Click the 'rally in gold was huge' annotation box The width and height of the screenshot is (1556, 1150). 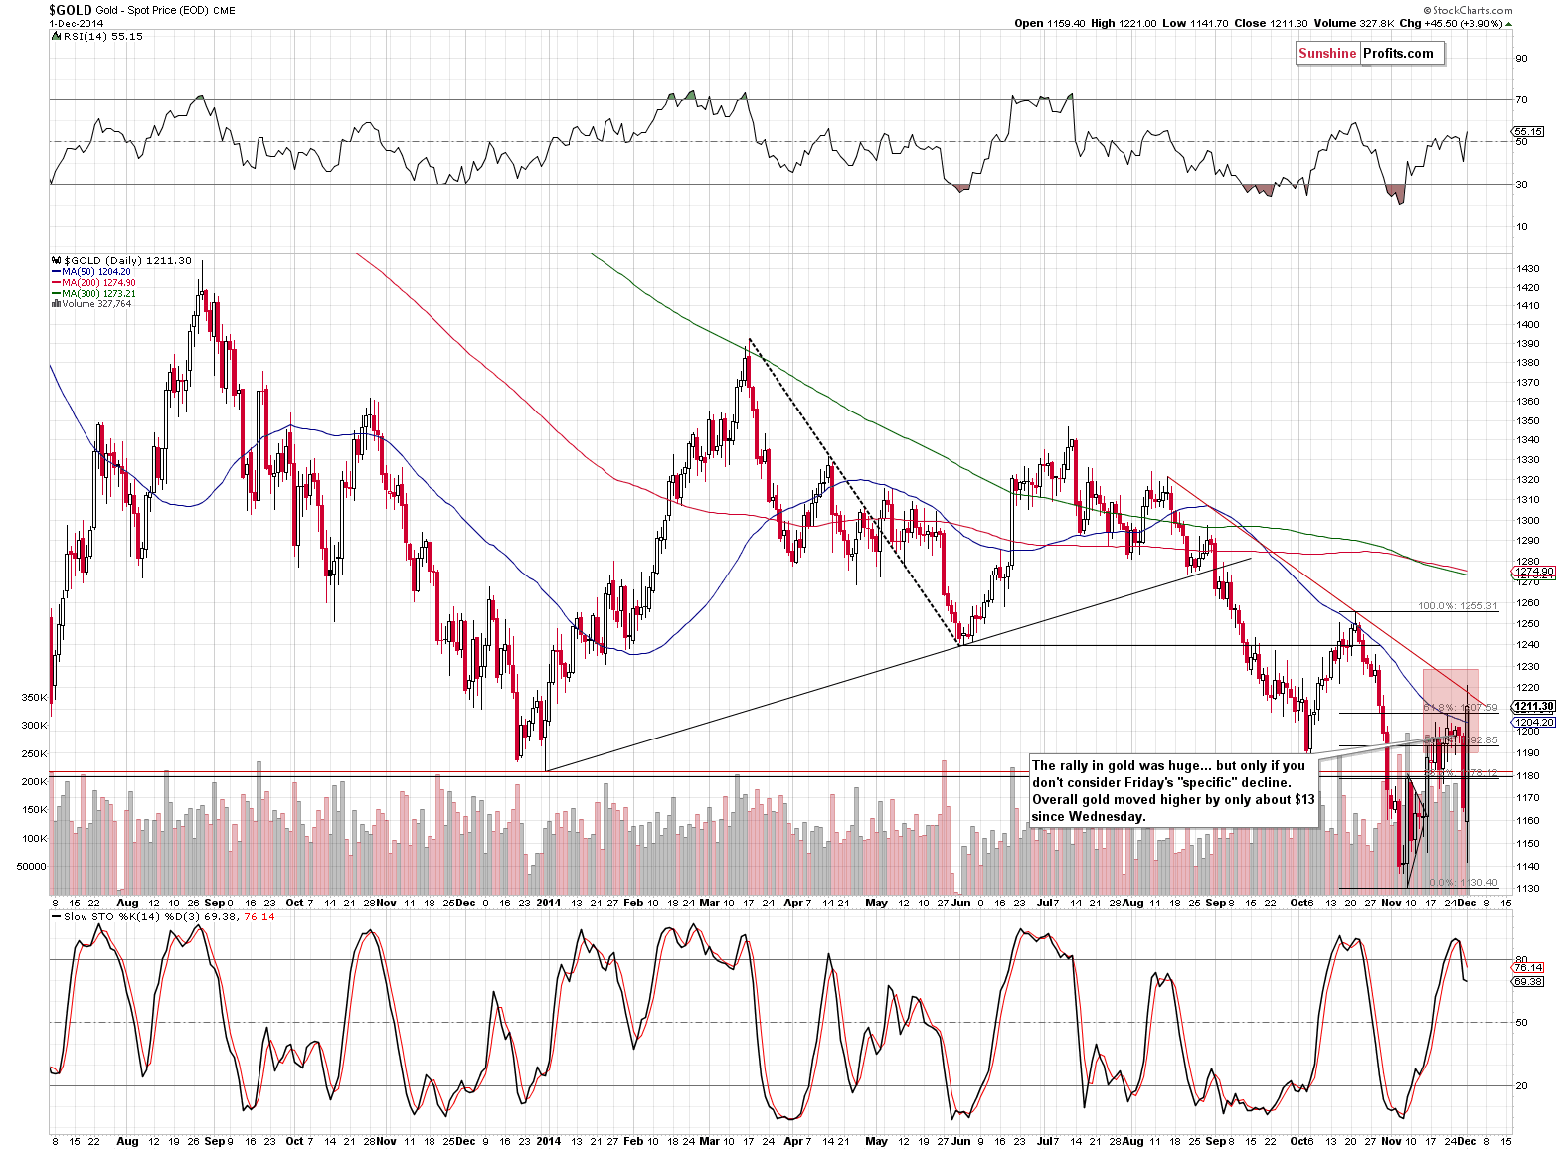click(x=1174, y=791)
